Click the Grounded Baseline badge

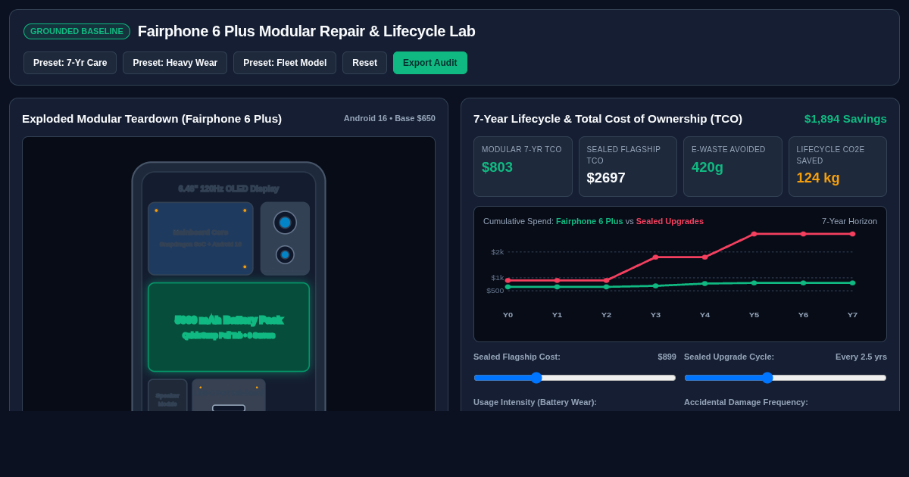tap(77, 31)
